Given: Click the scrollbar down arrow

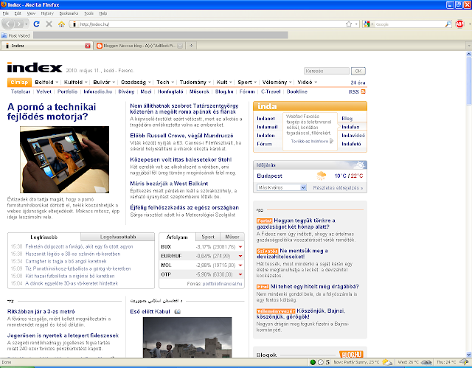Looking at the screenshot, I should click(x=469, y=355).
